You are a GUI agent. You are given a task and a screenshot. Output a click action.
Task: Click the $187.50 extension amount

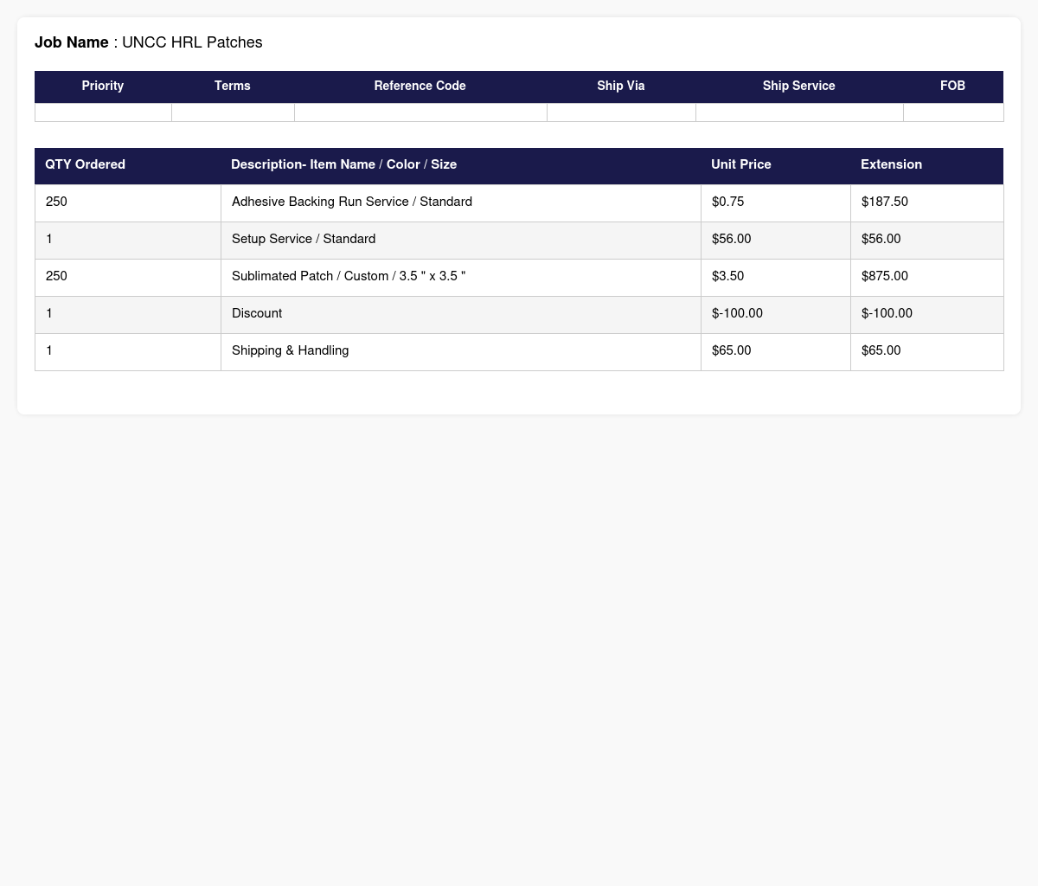[885, 202]
